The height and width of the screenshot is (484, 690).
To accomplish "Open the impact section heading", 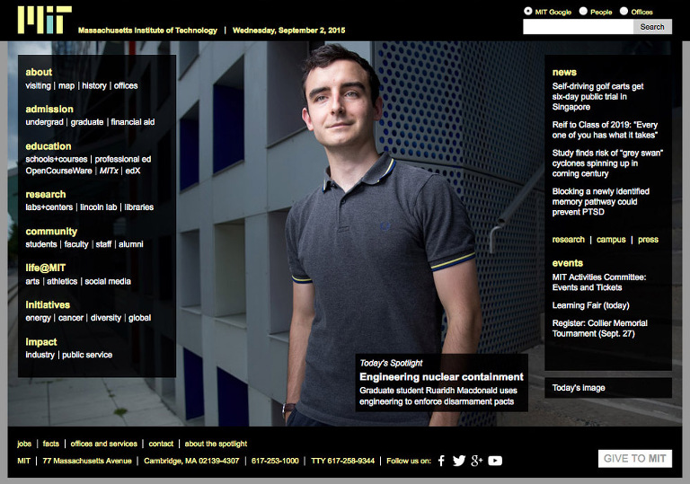I will coord(41,342).
